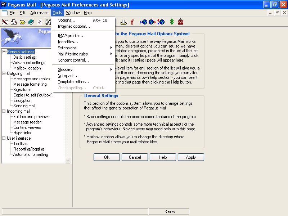Screen dimensions: 288x216
Task: Expand the Glossary submenu
Action: coord(111,69)
